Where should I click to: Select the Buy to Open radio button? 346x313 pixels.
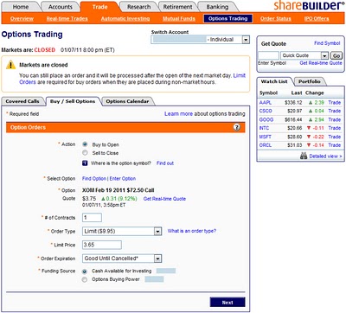click(x=85, y=144)
